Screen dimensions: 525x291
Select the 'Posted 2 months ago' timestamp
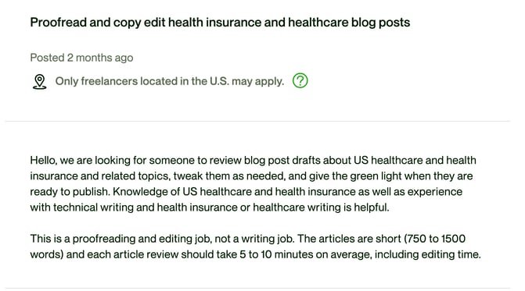81,58
